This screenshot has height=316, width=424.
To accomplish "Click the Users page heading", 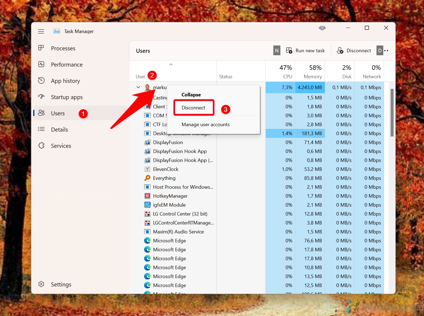I will 143,51.
